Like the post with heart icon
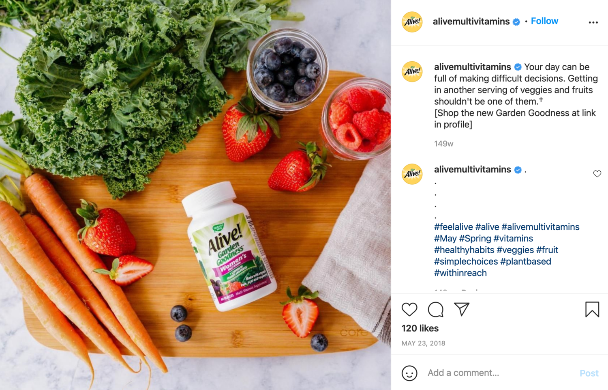 coord(409,309)
